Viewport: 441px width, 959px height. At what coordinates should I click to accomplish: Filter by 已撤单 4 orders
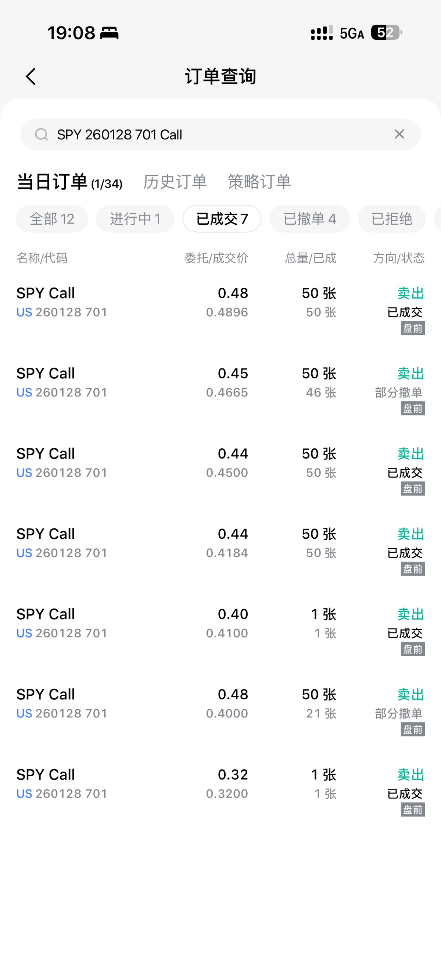310,219
